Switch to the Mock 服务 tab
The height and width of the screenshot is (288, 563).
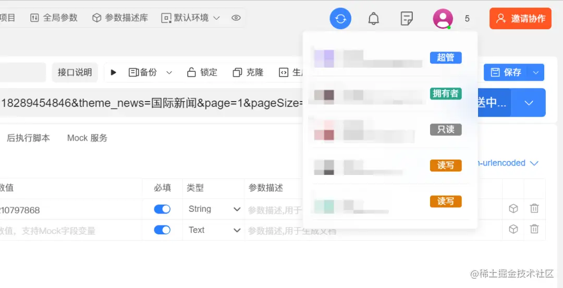(x=87, y=138)
